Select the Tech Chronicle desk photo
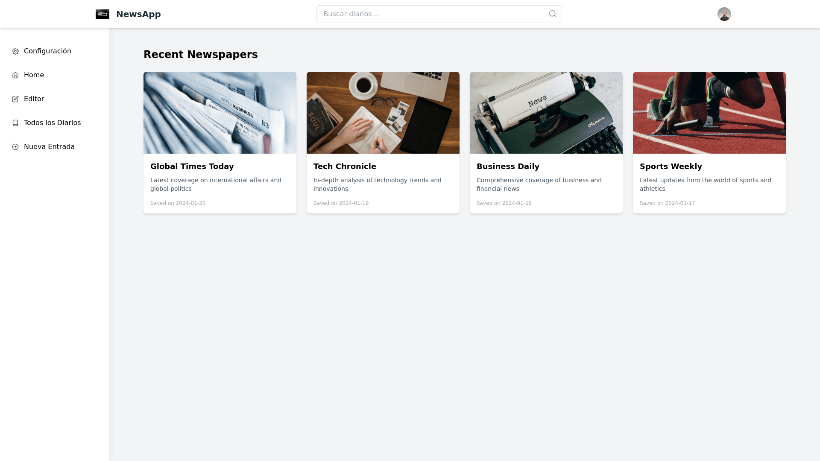 pyautogui.click(x=383, y=113)
